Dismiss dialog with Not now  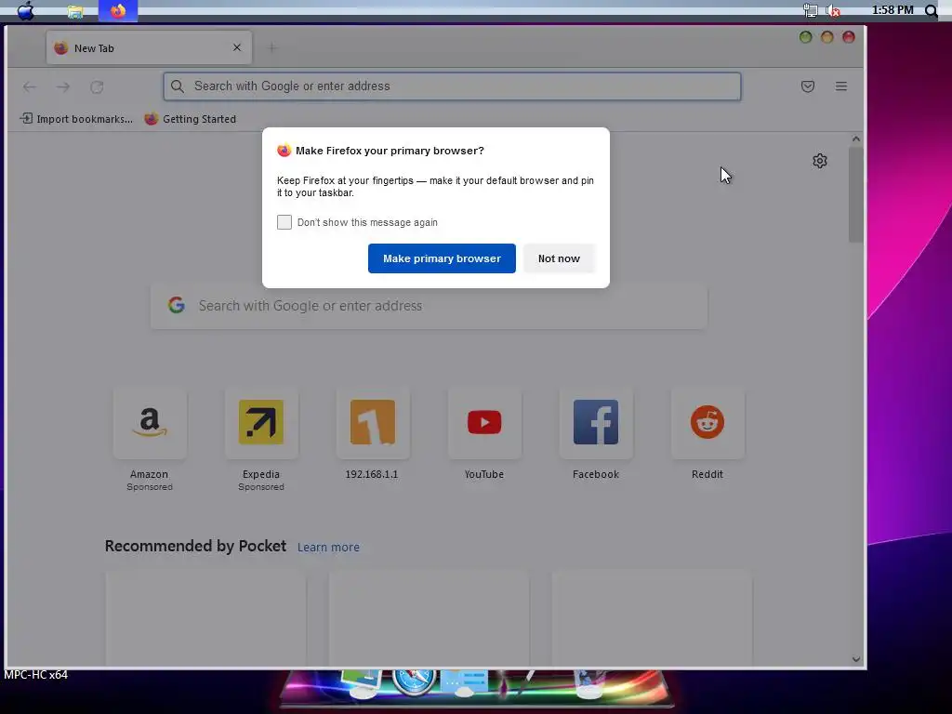click(559, 258)
